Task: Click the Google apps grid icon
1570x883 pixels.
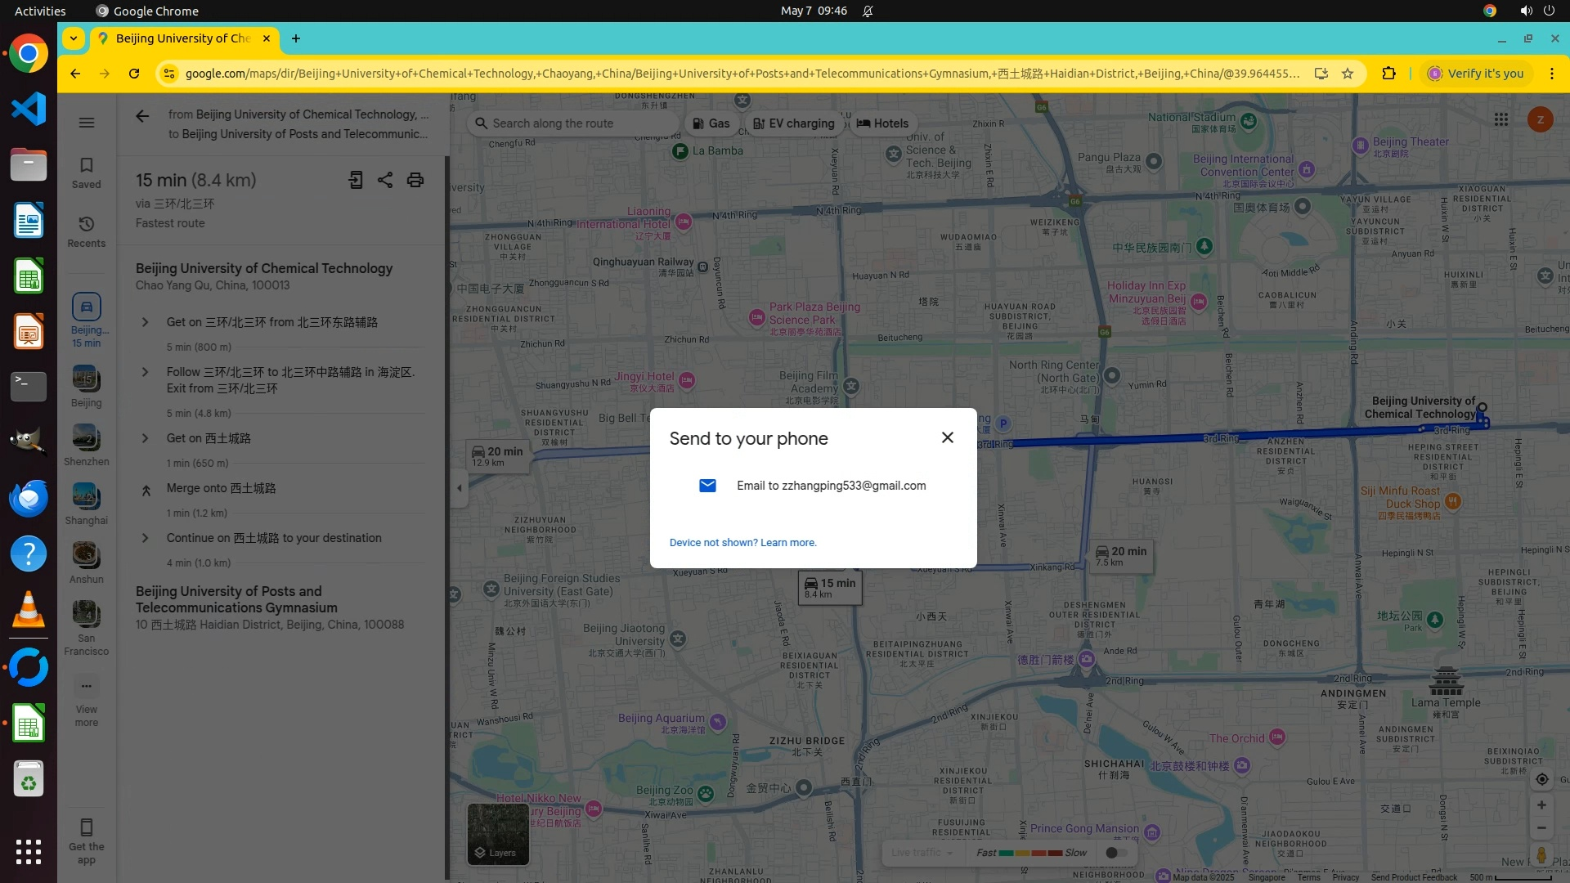Action: (1500, 119)
